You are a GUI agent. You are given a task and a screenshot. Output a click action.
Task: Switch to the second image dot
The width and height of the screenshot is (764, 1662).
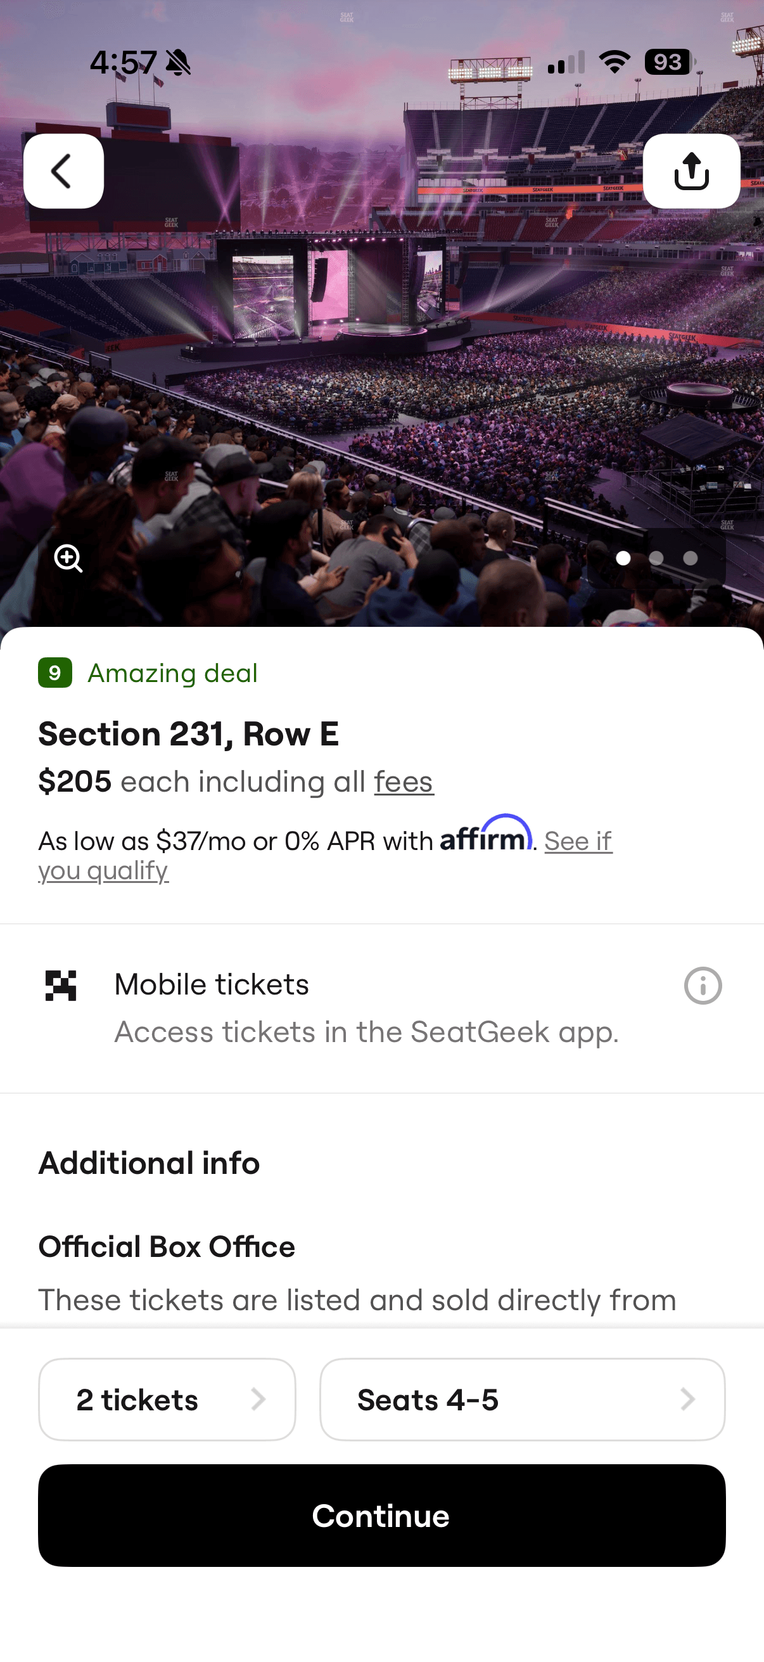tap(656, 558)
